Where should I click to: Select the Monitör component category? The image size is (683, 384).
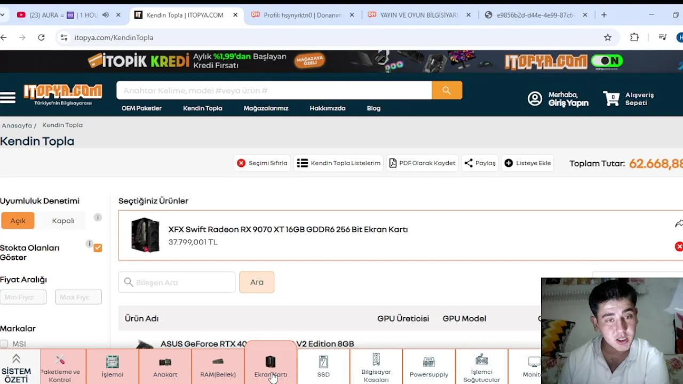(x=531, y=367)
